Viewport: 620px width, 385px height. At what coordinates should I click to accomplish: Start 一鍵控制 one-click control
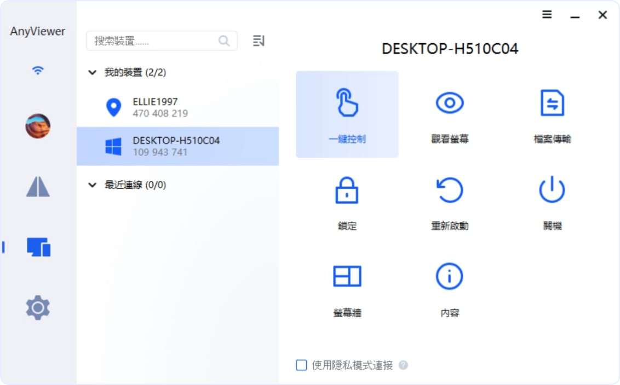[347, 114]
